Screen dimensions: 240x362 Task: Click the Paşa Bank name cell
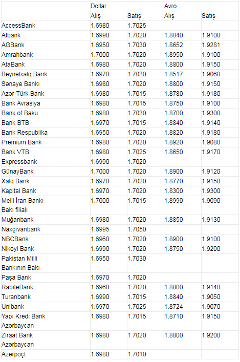click(x=16, y=278)
